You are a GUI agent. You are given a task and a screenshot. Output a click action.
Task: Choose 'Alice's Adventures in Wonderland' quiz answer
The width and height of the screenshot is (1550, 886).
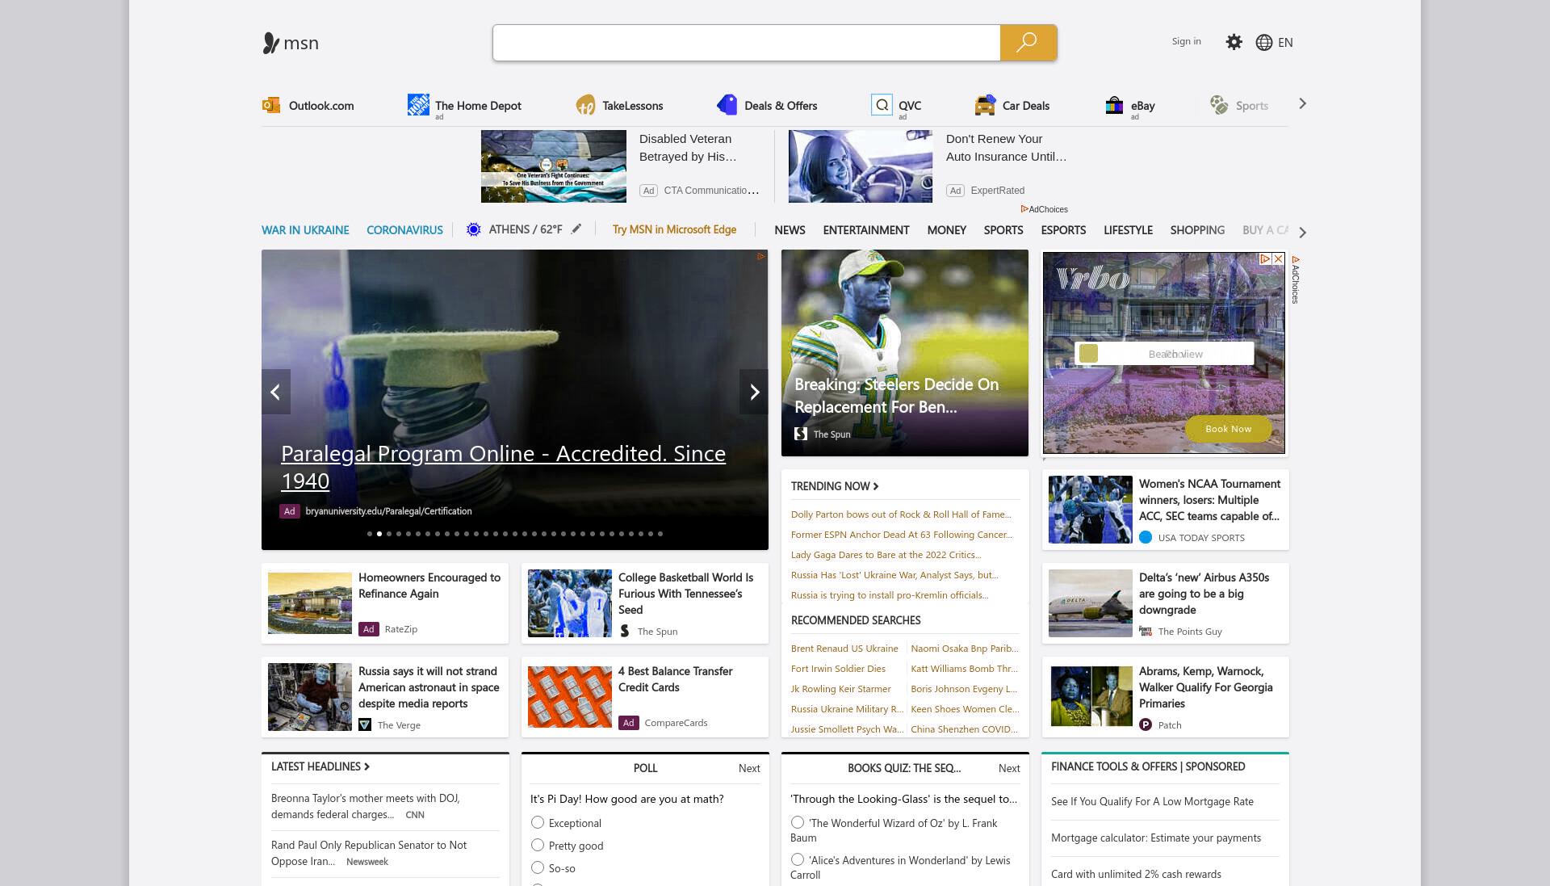[798, 859]
